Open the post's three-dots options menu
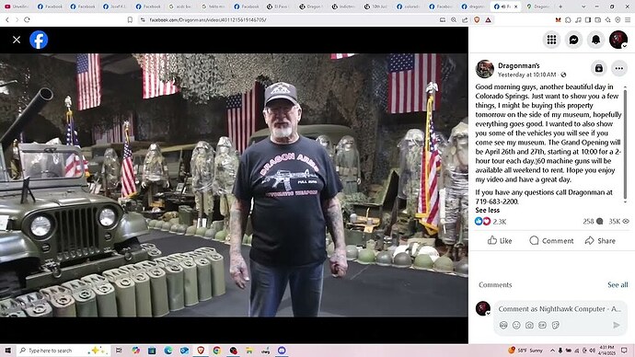This screenshot has height=357, width=635. click(619, 68)
